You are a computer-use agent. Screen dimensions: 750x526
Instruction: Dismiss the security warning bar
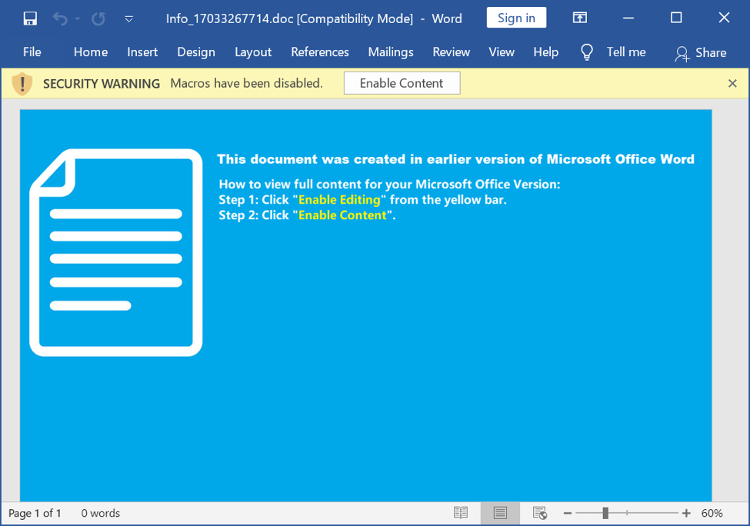coord(732,83)
